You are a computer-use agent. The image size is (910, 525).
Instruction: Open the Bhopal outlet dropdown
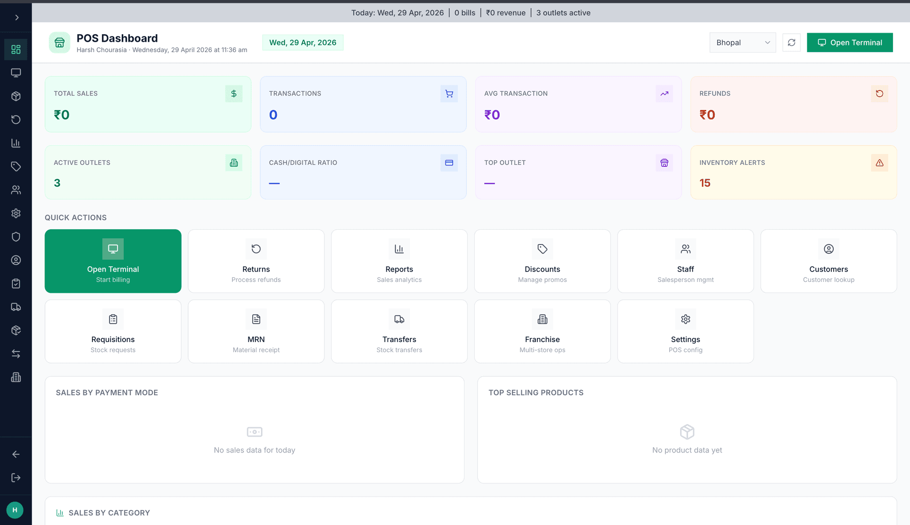[x=742, y=43]
